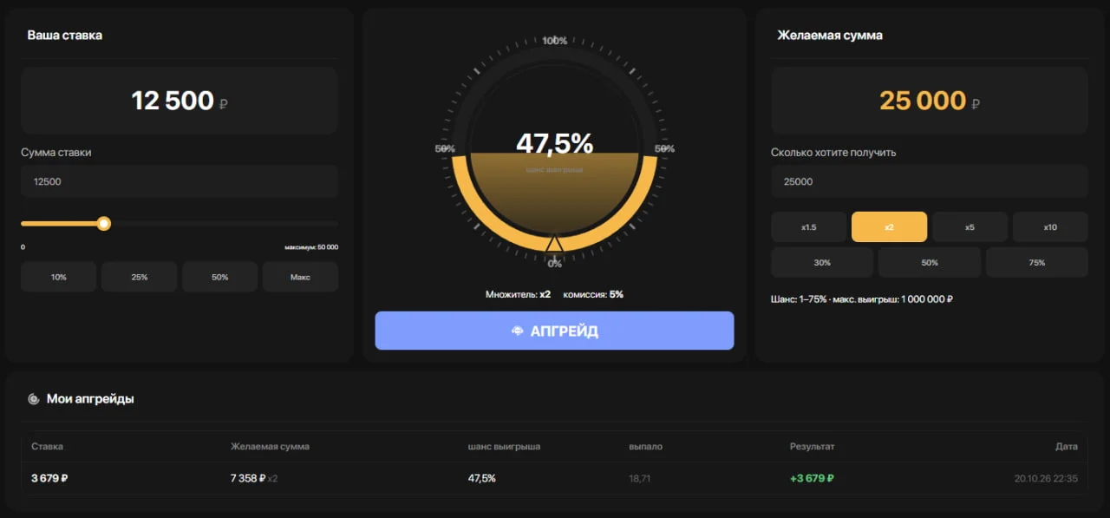This screenshot has width=1110, height=518.
Task: Select the 30% win chance preset
Action: (822, 262)
